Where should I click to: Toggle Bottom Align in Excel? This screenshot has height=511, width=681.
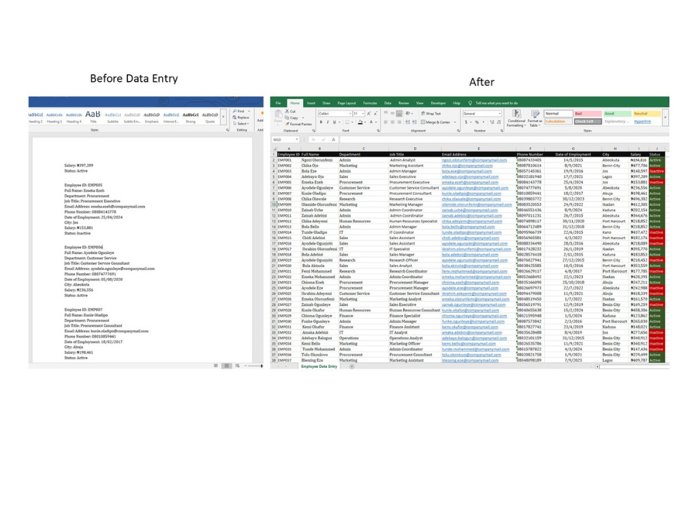(x=399, y=113)
